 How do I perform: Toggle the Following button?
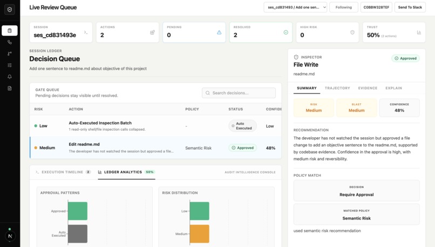click(343, 7)
